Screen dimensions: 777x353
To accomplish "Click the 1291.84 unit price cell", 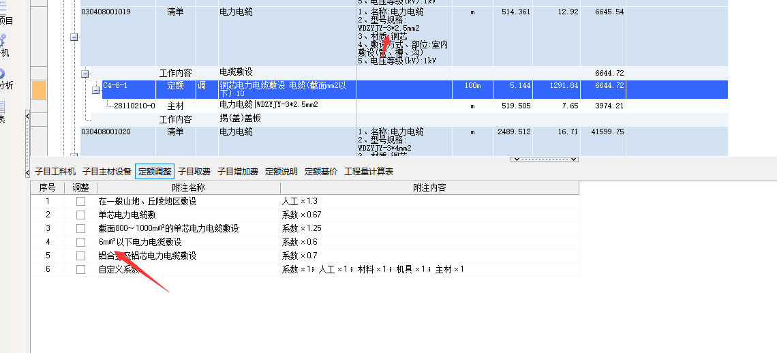I will coord(556,90).
